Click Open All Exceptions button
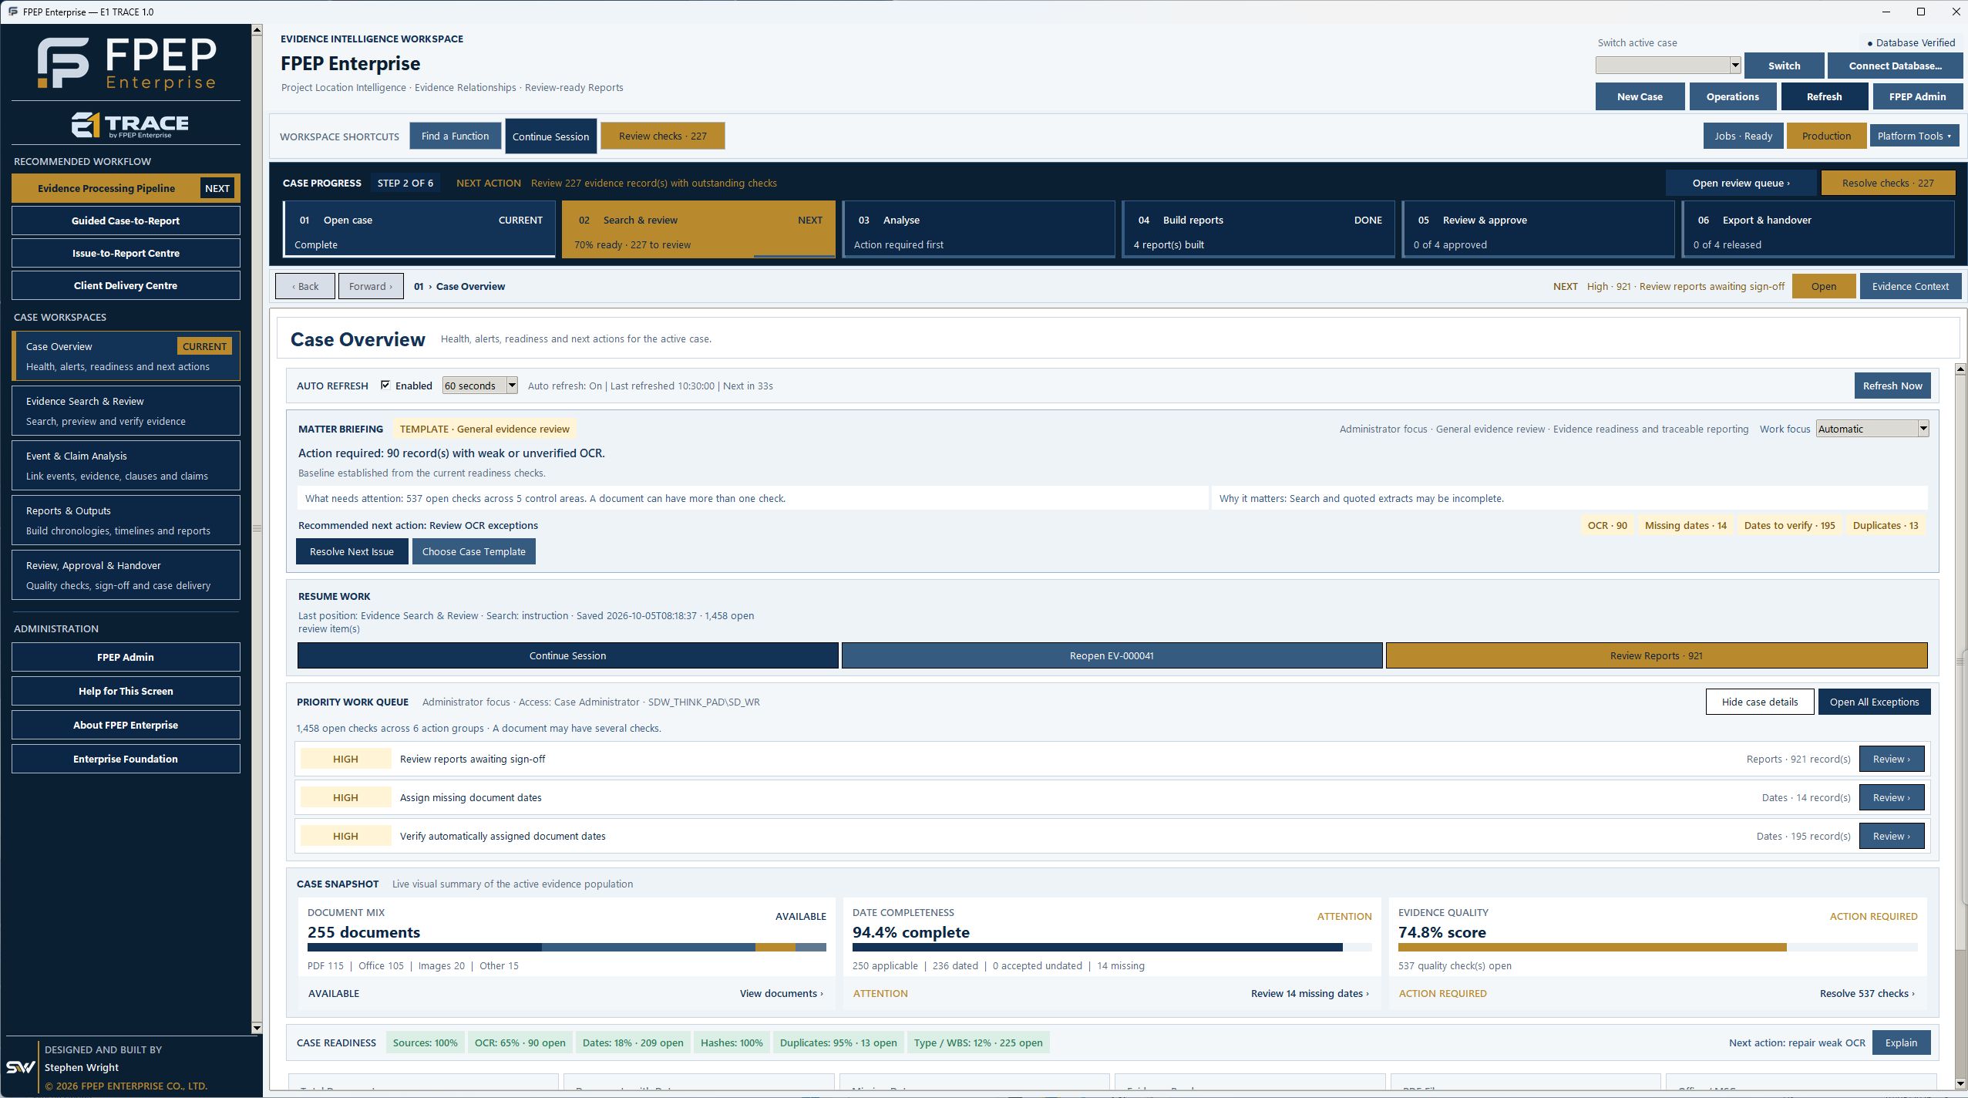 [1874, 702]
